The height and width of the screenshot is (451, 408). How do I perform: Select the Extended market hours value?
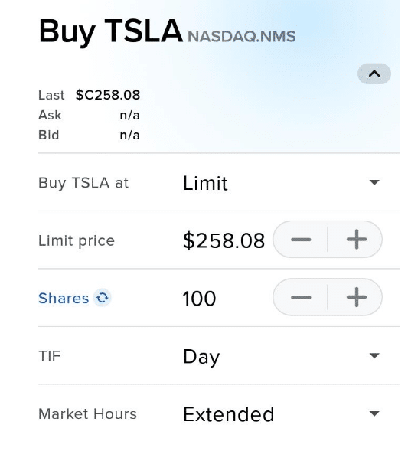(229, 414)
